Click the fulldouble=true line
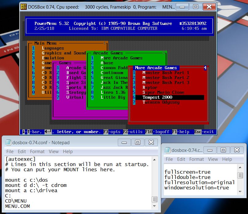 point(188,177)
